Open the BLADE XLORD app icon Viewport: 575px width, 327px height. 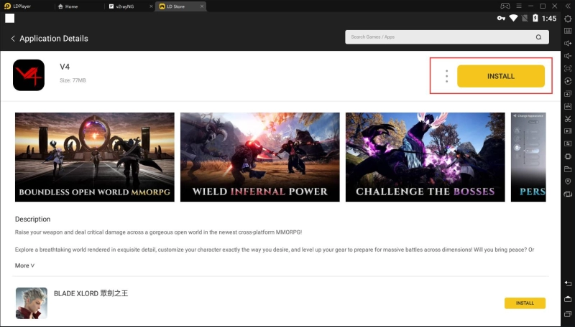(31, 303)
